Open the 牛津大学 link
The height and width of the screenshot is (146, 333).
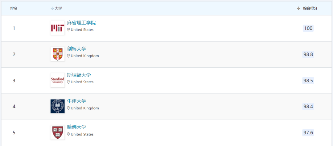click(x=76, y=101)
